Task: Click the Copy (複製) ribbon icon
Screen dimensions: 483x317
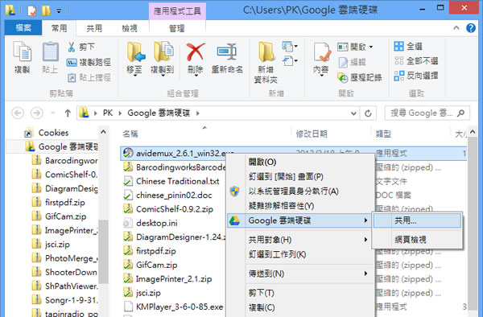Action: [x=23, y=57]
